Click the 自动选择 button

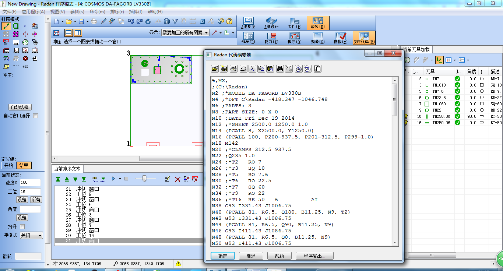[20, 107]
